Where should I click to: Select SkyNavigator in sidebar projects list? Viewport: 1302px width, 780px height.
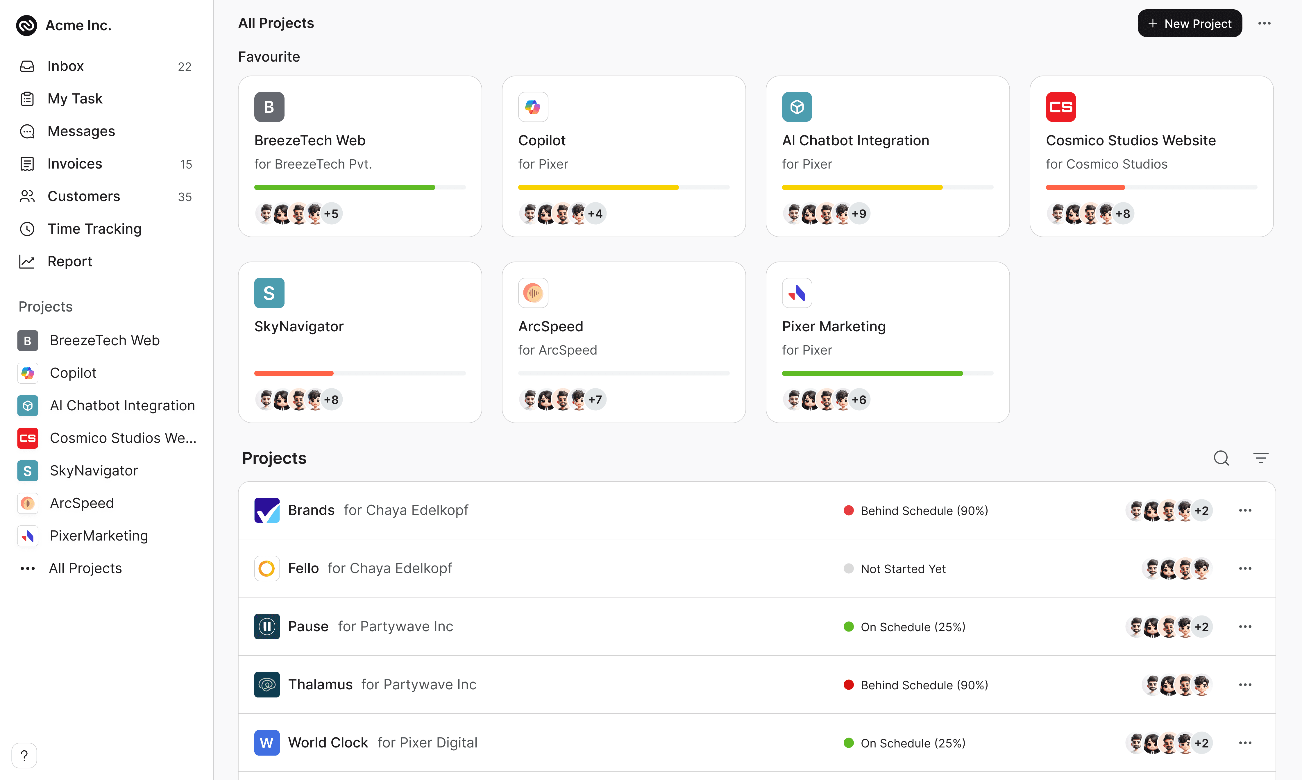click(x=94, y=471)
